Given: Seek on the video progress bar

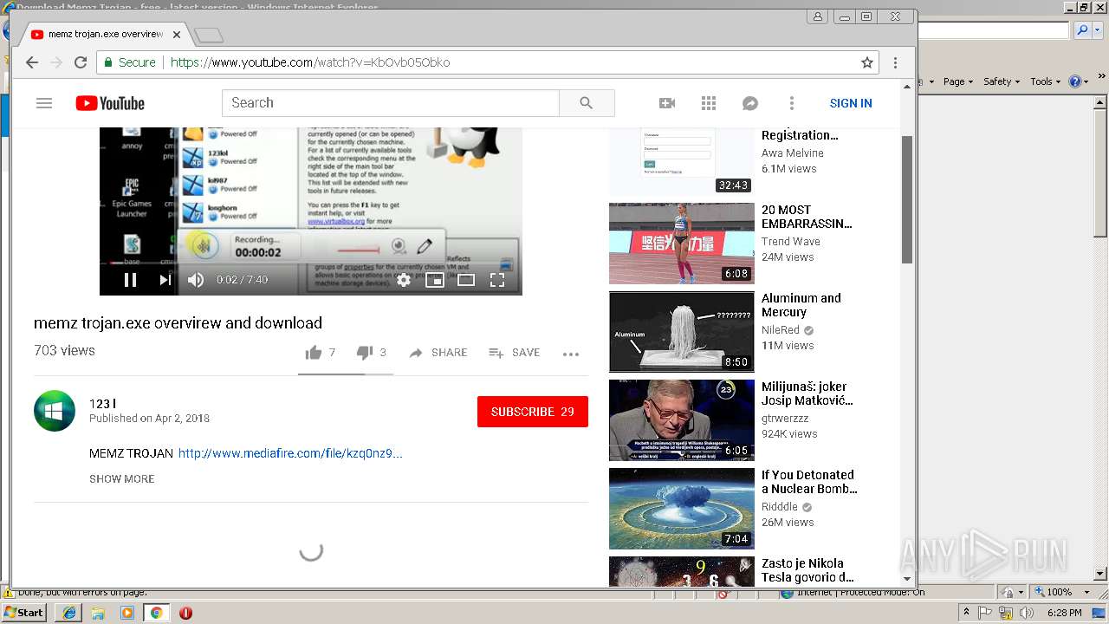Looking at the screenshot, I should click(x=311, y=263).
